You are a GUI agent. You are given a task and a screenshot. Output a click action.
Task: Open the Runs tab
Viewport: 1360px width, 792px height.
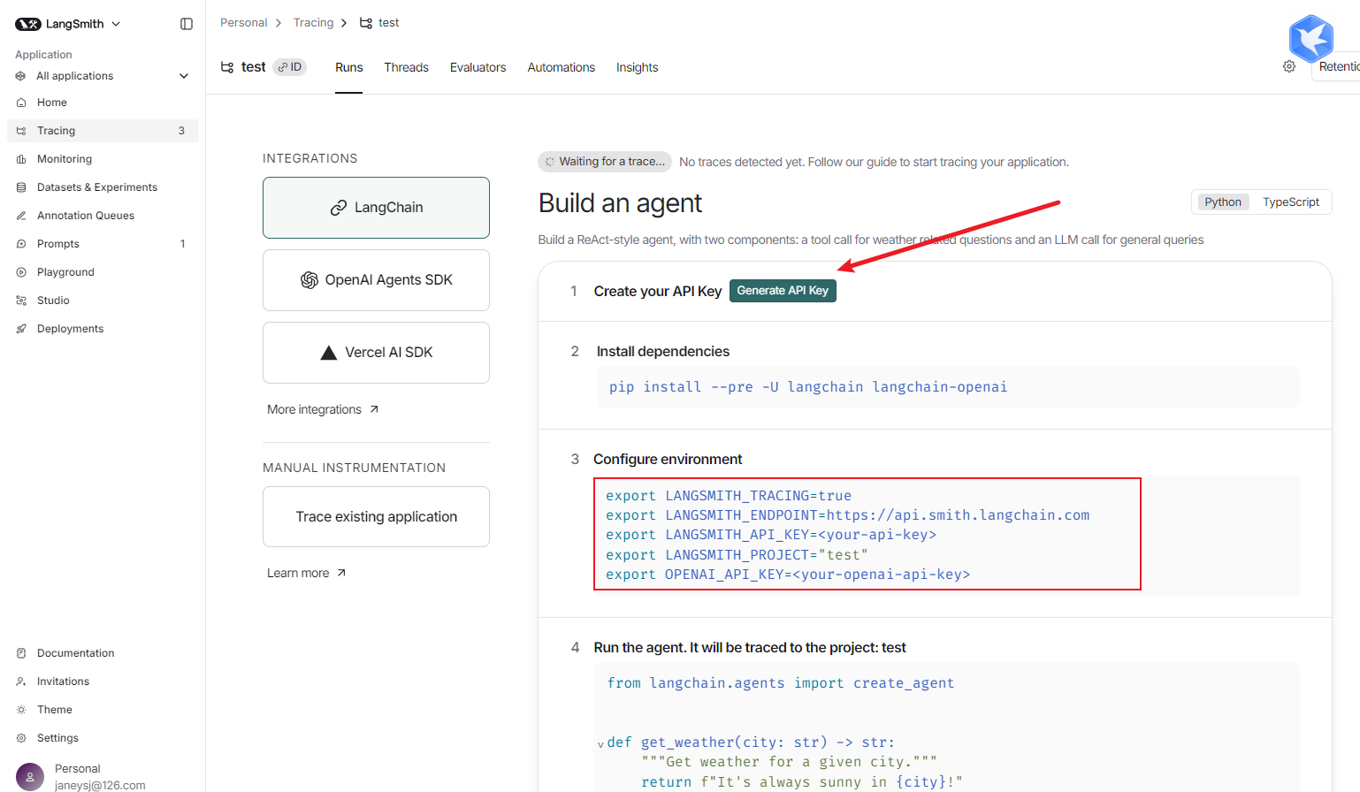click(349, 67)
